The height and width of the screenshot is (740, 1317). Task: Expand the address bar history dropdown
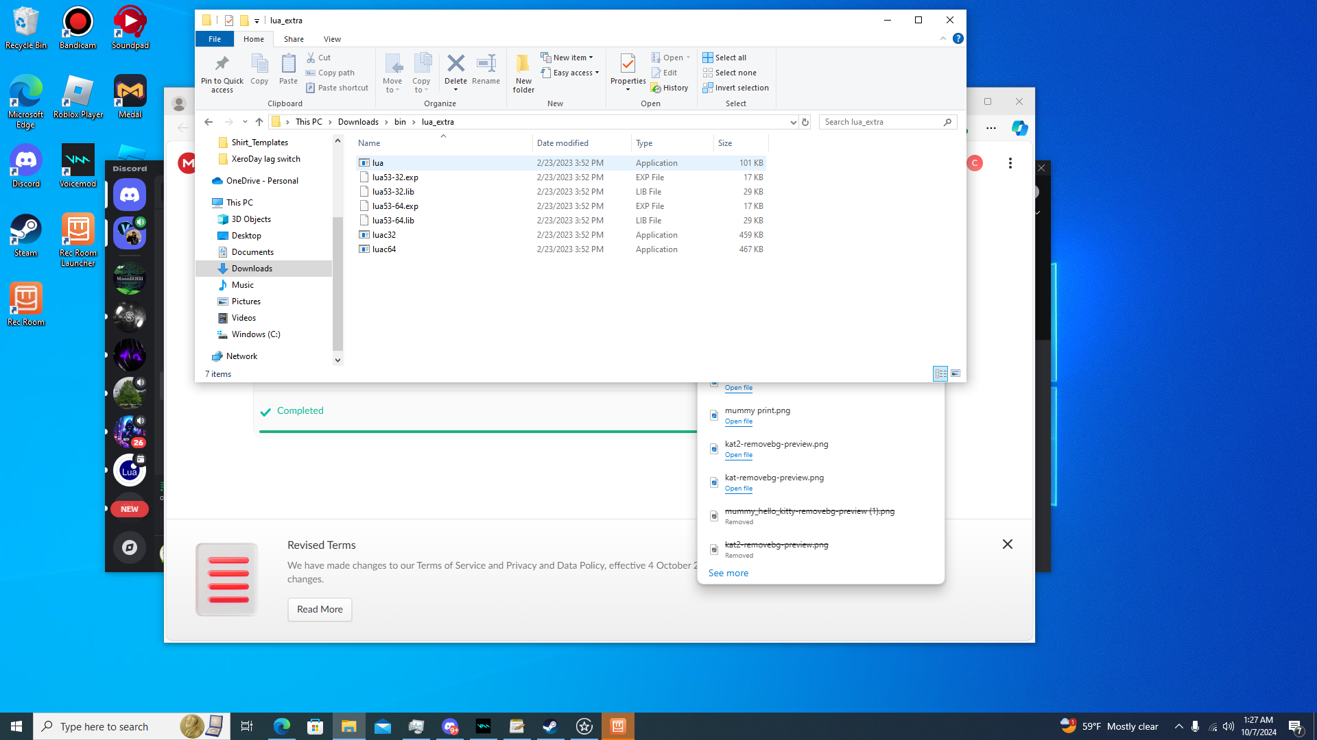coord(793,122)
